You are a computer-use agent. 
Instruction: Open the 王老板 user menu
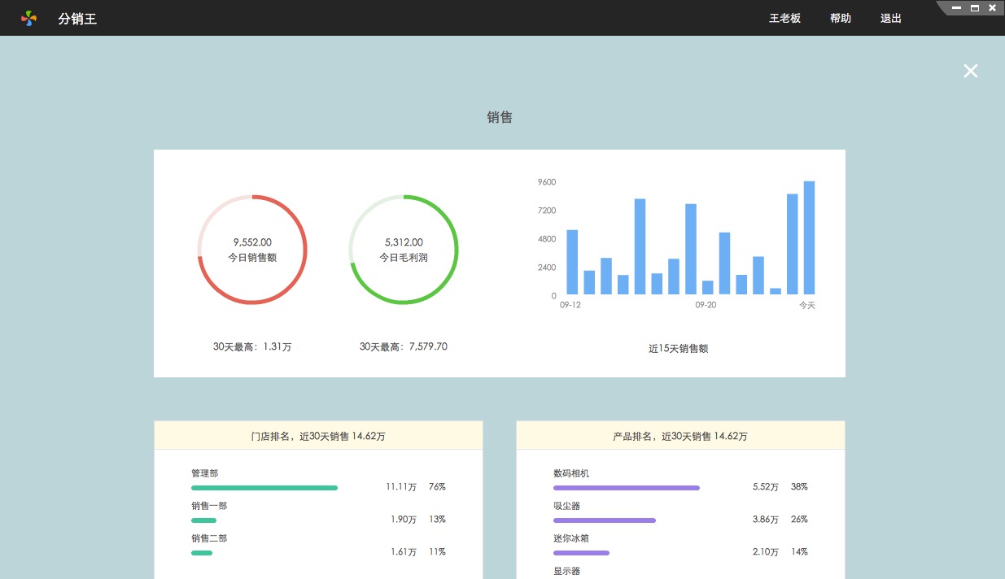click(x=784, y=18)
